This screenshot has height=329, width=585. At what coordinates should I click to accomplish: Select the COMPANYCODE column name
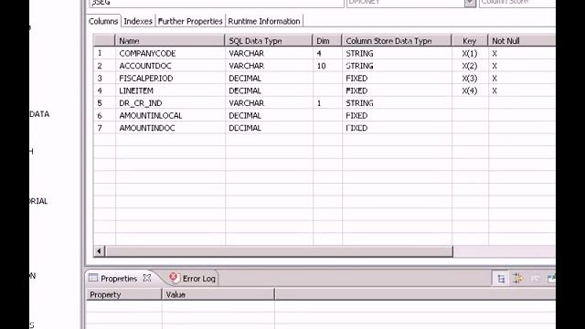[147, 53]
